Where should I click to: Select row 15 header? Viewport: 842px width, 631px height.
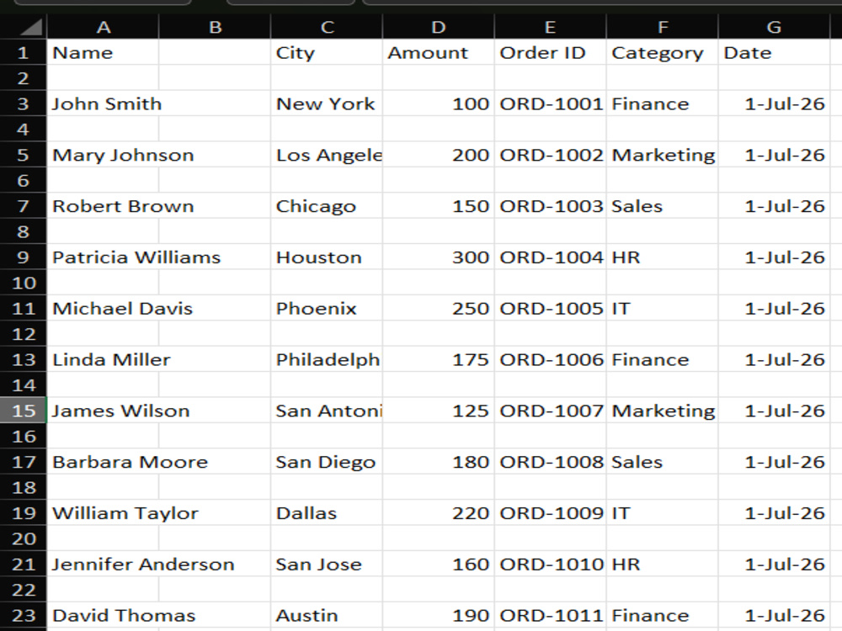point(23,411)
